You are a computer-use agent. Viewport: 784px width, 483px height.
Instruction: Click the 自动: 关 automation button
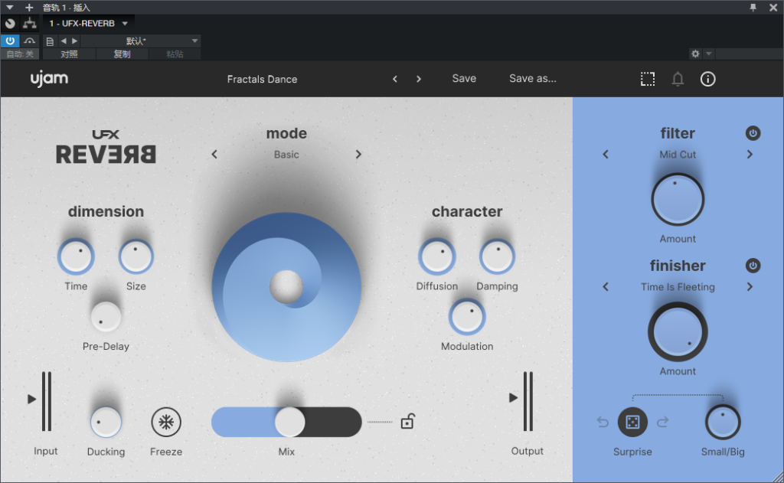click(20, 54)
